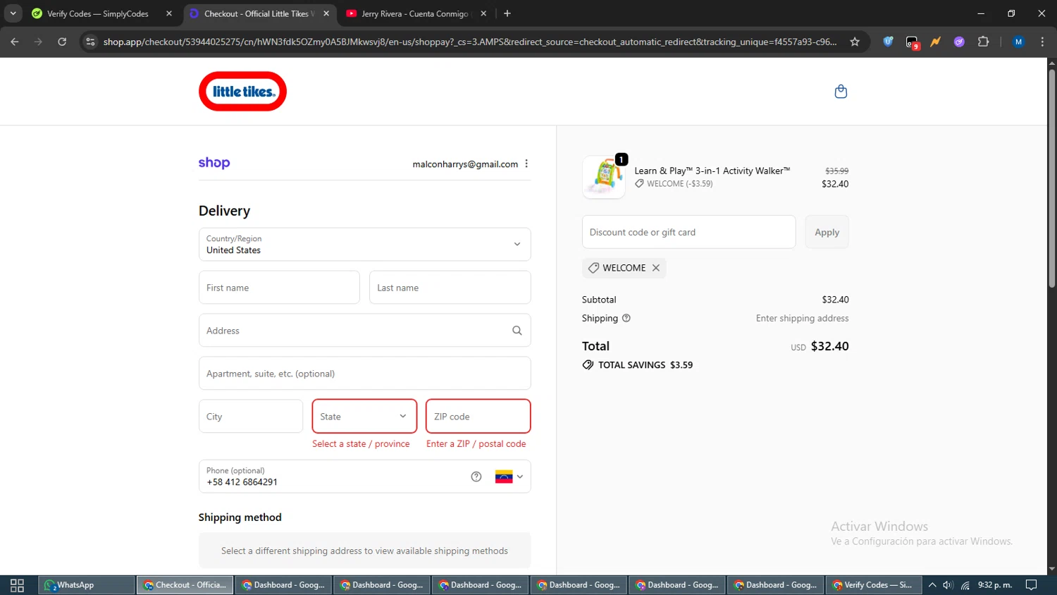Click the TOTAL SAVINGS $3.59 text
The image size is (1057, 595).
[x=645, y=365]
